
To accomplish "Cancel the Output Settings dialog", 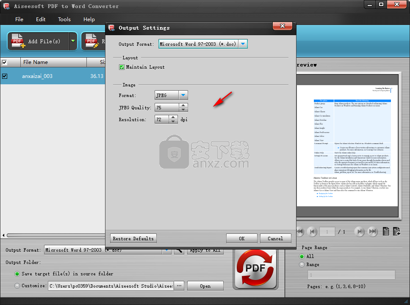I will pos(275,238).
